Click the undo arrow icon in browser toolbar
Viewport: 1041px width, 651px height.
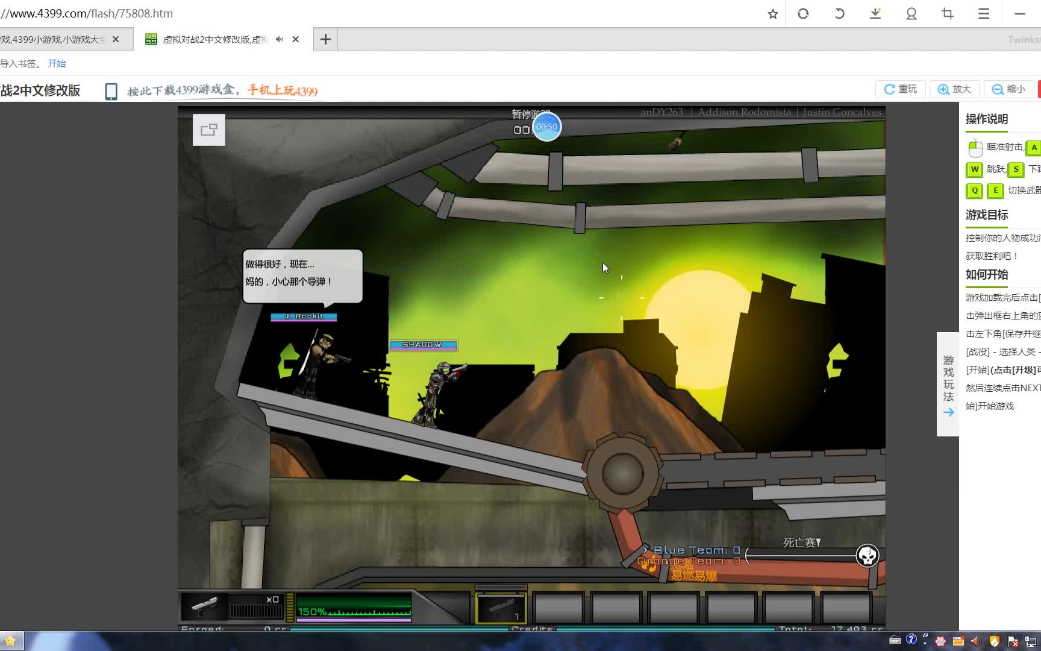click(x=839, y=14)
